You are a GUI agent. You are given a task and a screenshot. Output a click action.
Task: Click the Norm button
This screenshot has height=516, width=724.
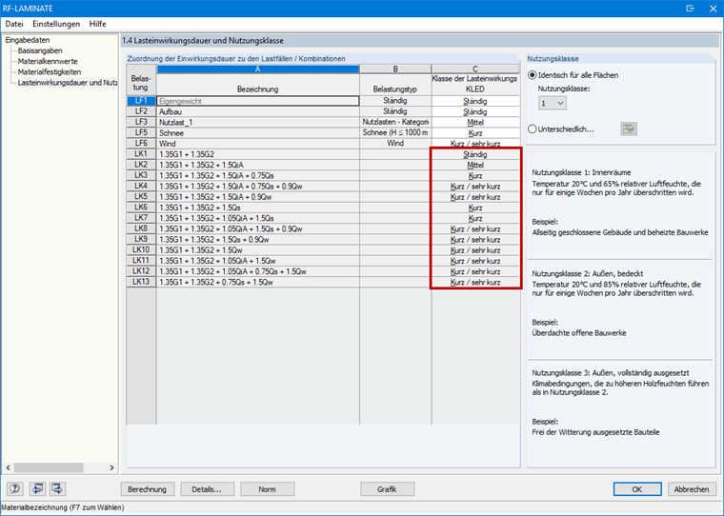click(x=267, y=489)
